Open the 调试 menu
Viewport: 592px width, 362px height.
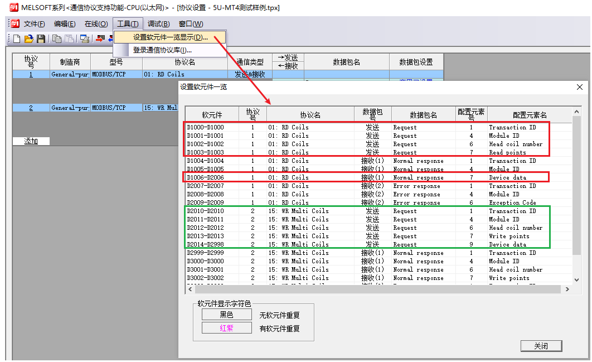(x=158, y=23)
